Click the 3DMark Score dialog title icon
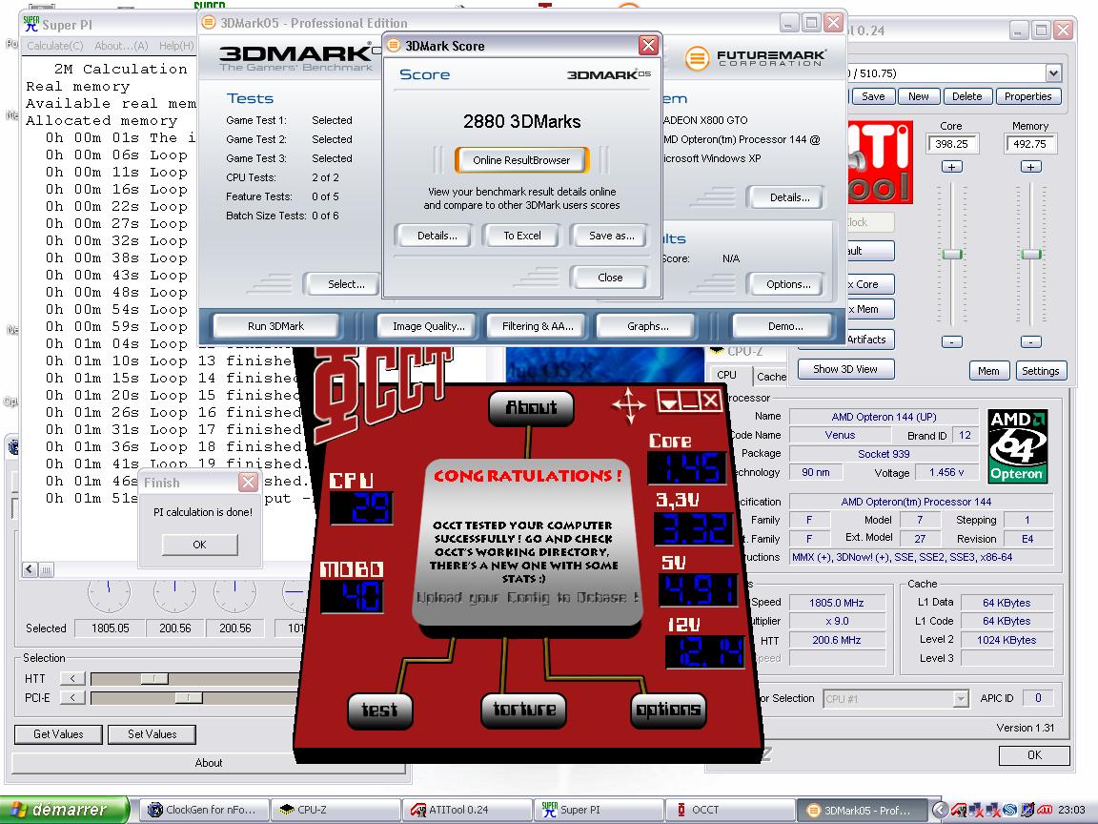 pyautogui.click(x=394, y=46)
